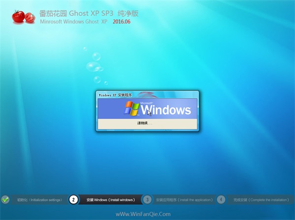Click the Windows XP flag logo
Viewport: 295px width, 220px height.
click(x=131, y=108)
